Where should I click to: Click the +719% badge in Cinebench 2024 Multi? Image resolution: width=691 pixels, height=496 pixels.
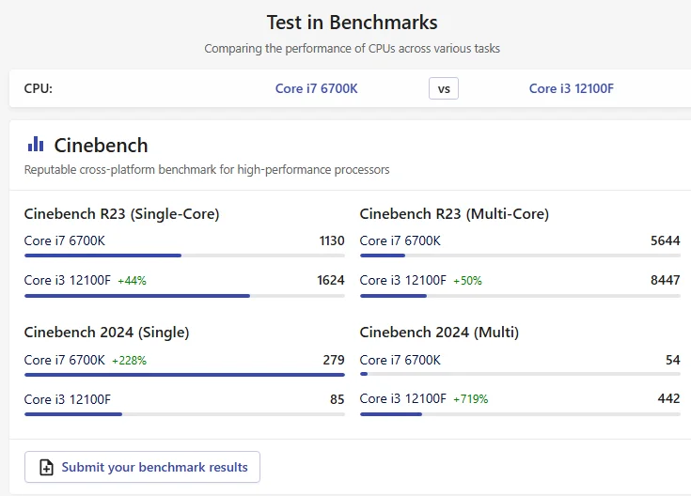point(470,399)
